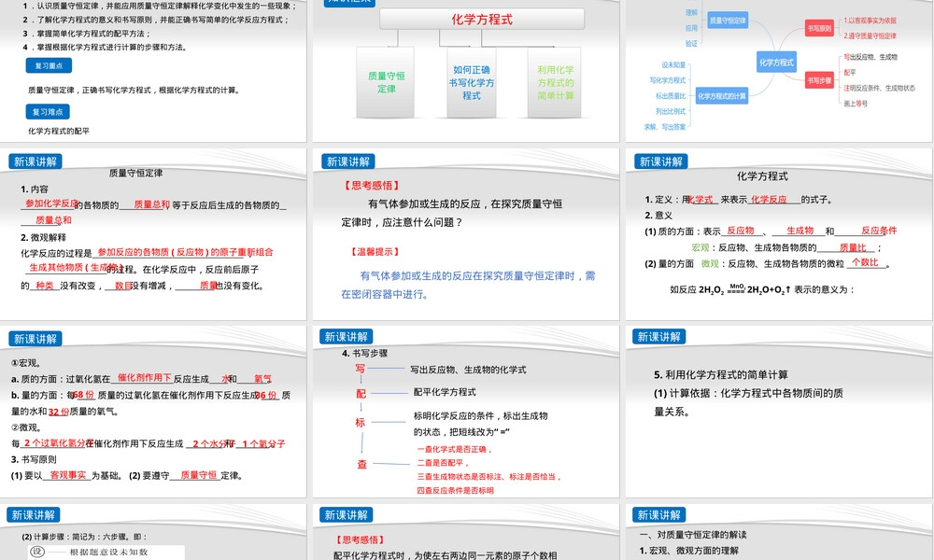Click the 新课讲解 tag on 质量守恒定律 slide

35,161
